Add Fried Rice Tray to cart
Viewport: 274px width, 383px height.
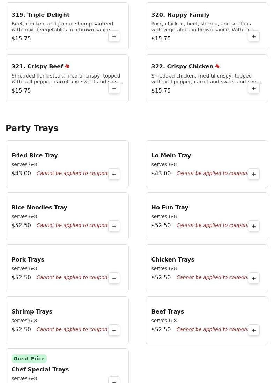114,174
